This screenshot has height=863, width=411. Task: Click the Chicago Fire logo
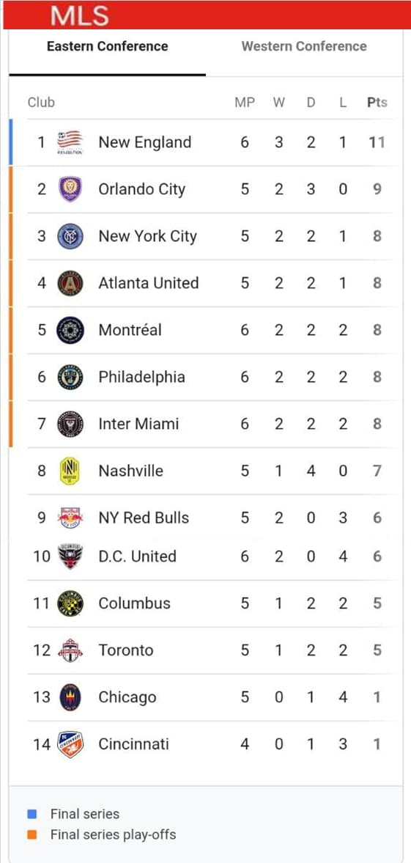[x=70, y=697]
